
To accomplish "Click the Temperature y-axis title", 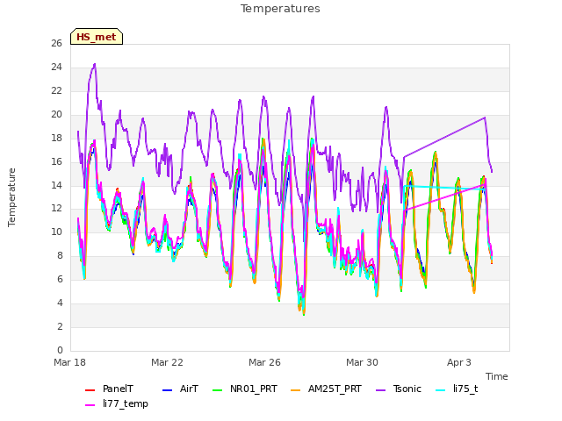I will coord(11,197).
